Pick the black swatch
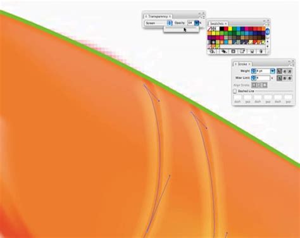300x238 pixels. (222, 28)
